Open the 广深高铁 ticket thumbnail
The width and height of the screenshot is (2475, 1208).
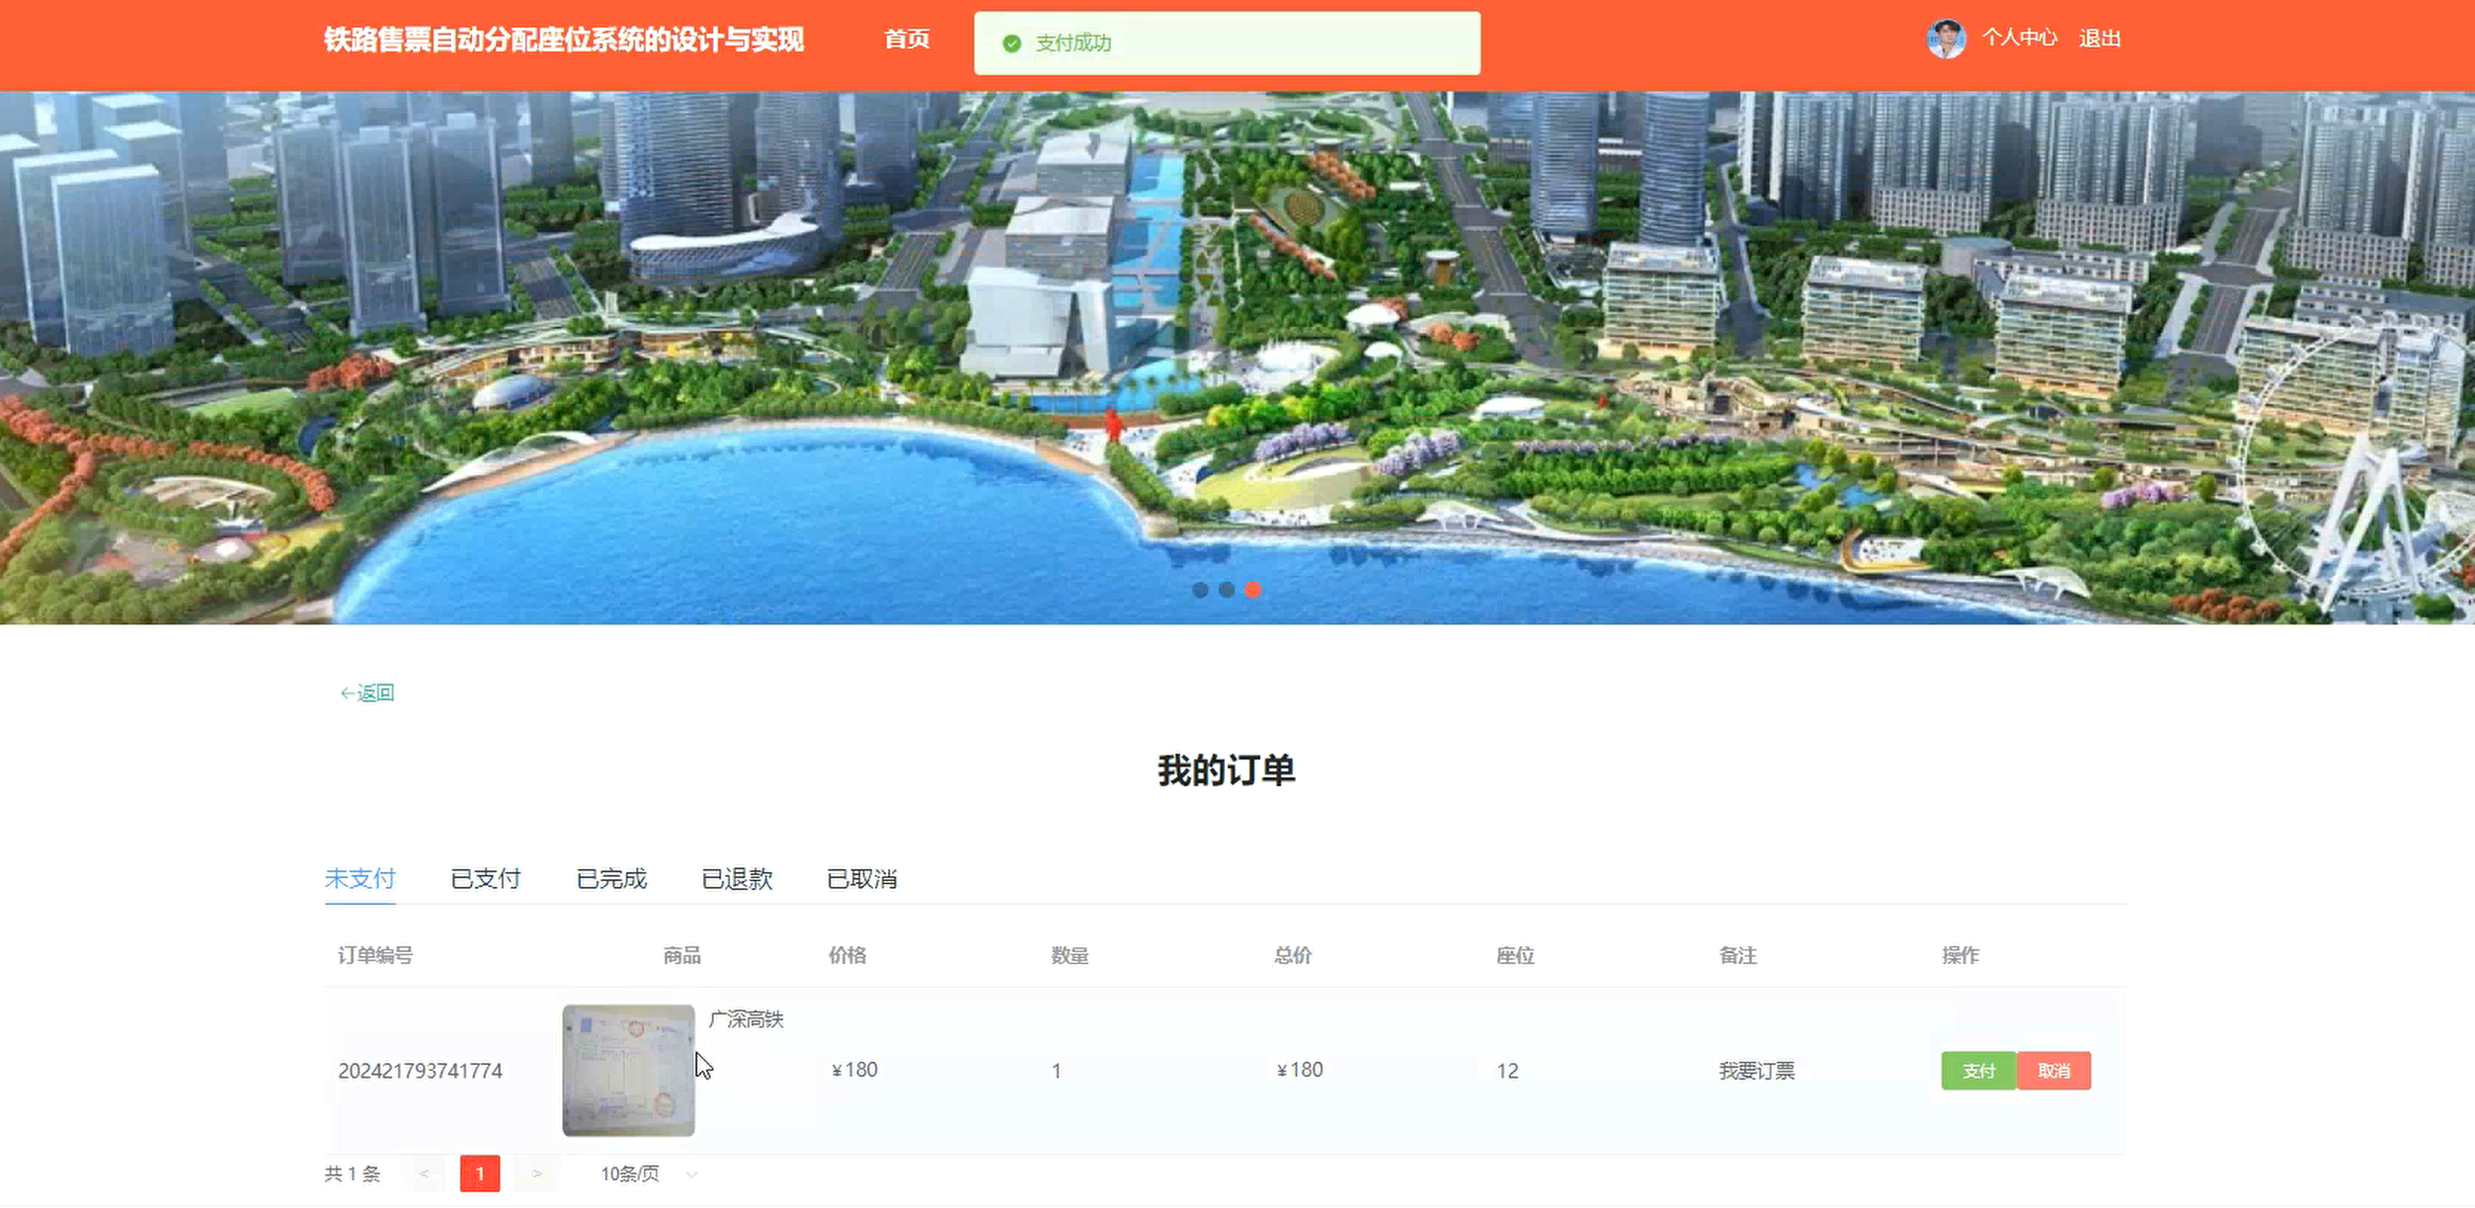(628, 1071)
